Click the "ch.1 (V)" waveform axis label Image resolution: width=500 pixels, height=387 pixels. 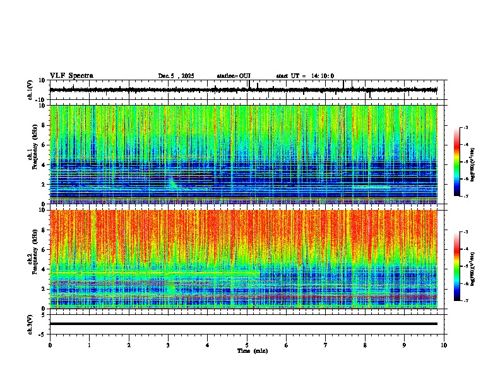point(30,90)
